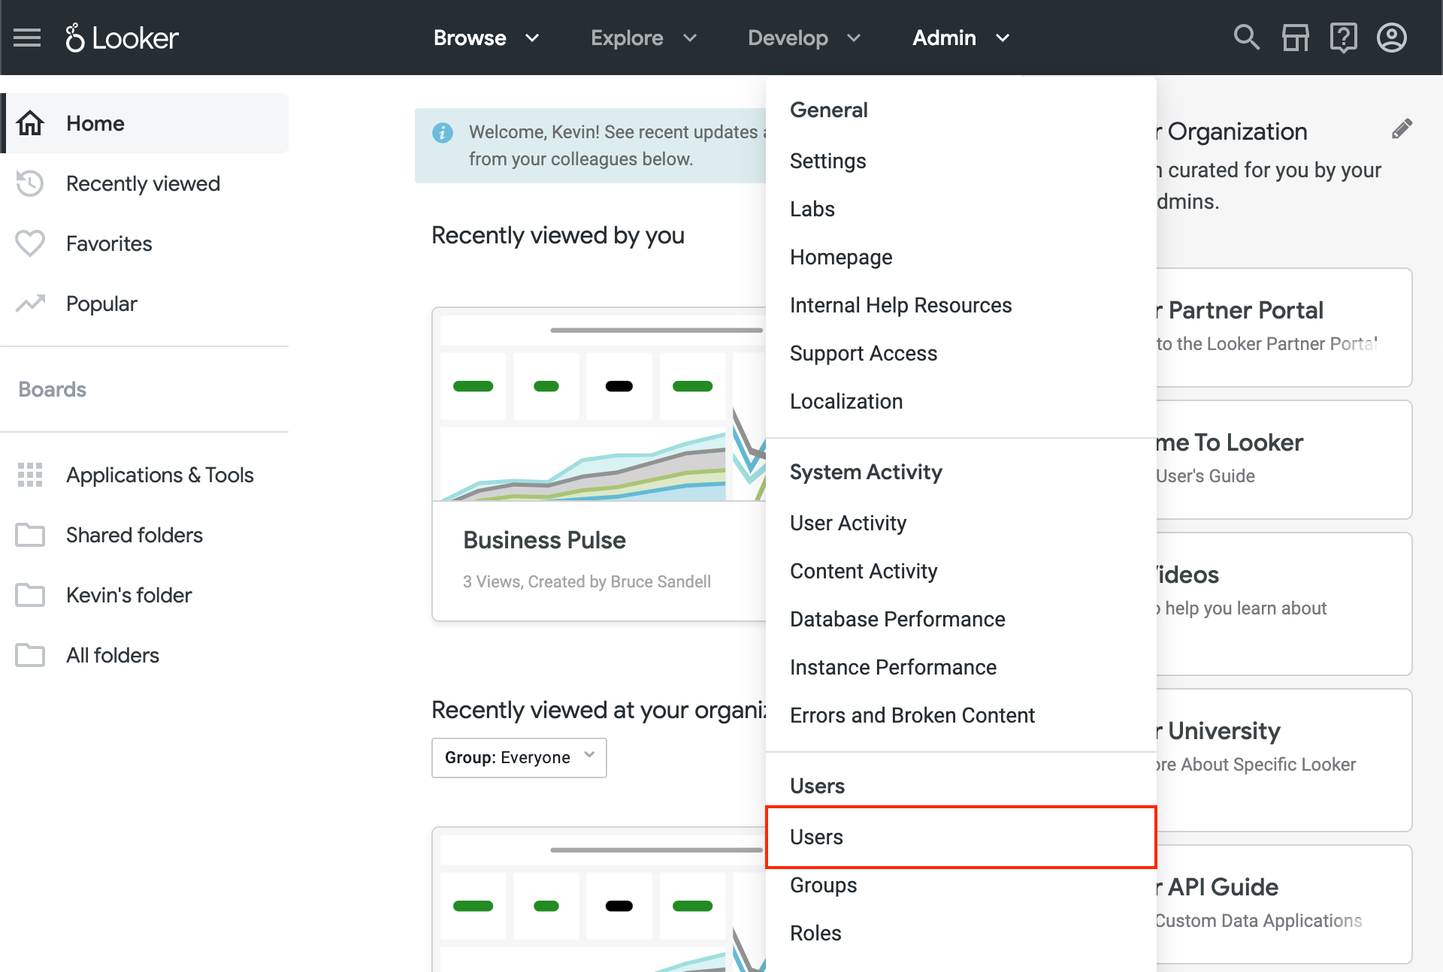Open Kevin's folder in sidebar

129,595
